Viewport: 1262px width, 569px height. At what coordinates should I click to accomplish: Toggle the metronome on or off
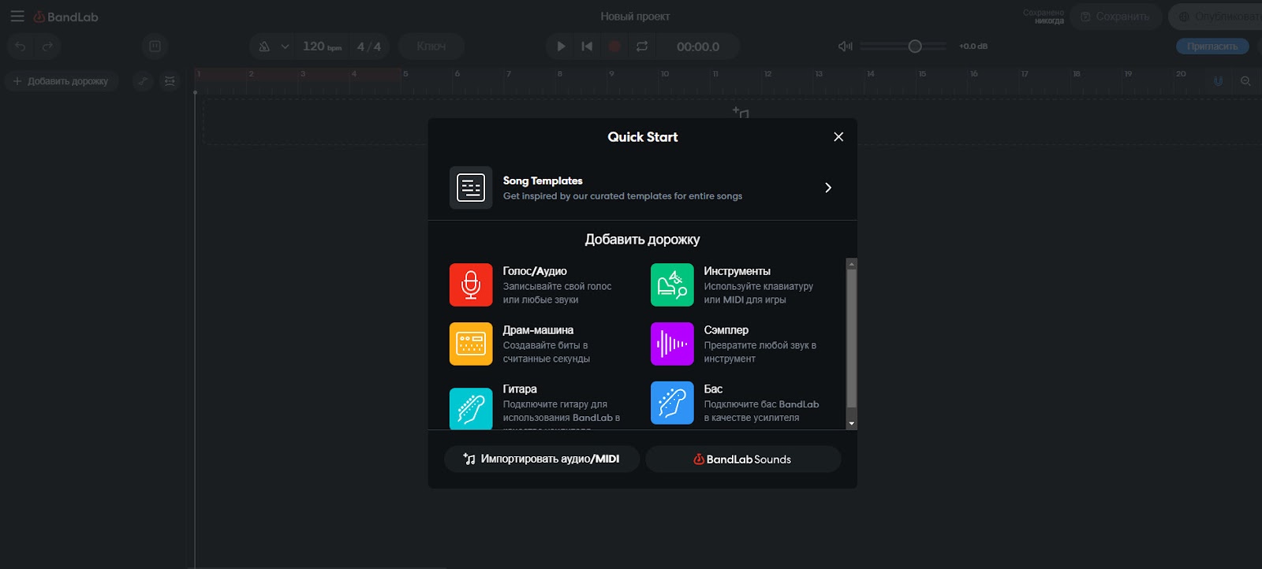pyautogui.click(x=264, y=46)
